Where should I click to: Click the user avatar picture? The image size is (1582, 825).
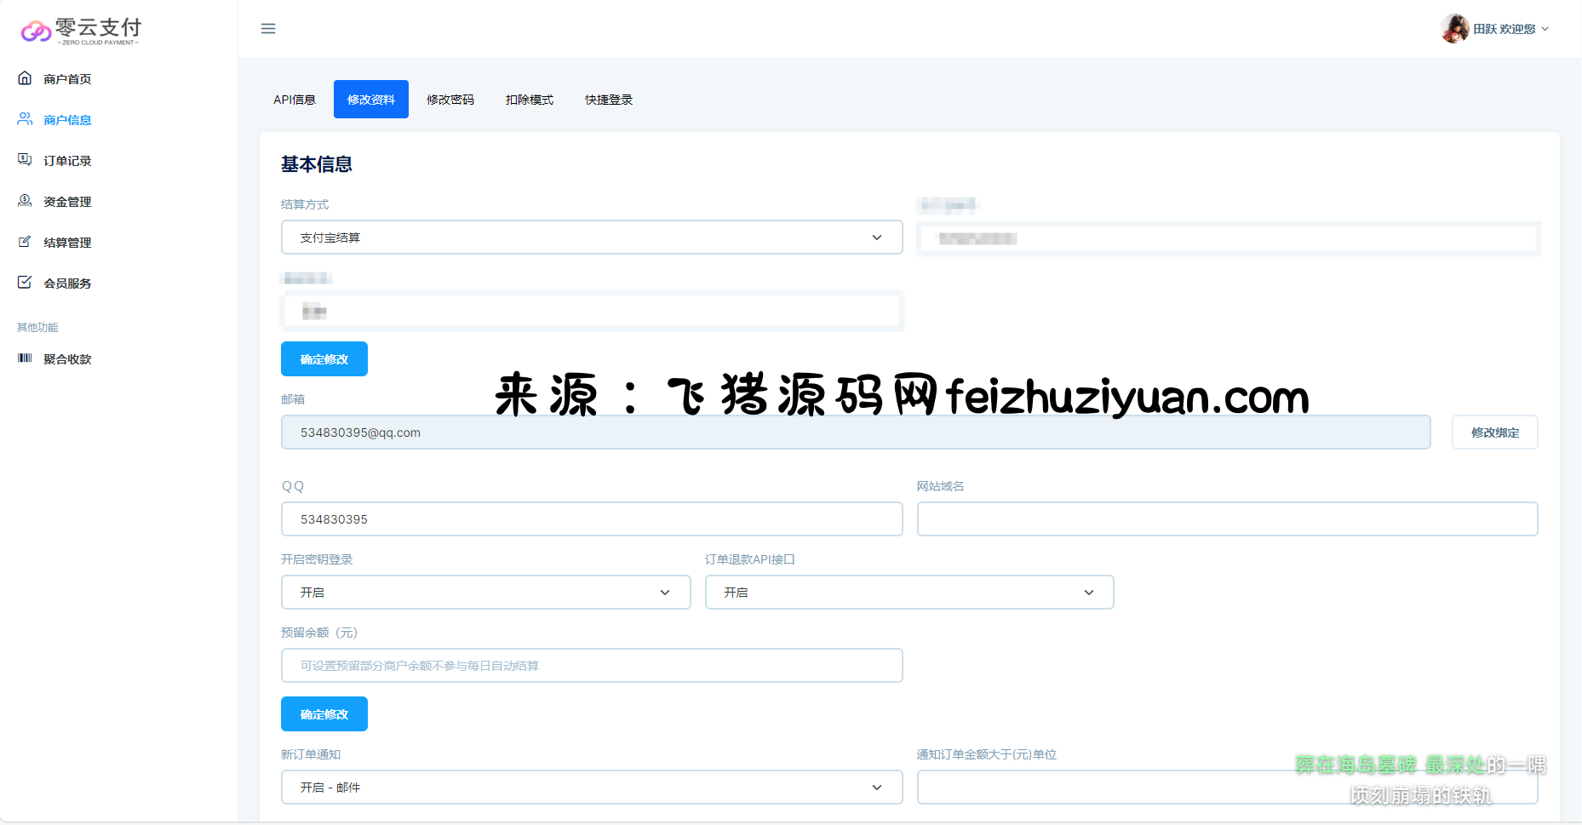click(1454, 29)
